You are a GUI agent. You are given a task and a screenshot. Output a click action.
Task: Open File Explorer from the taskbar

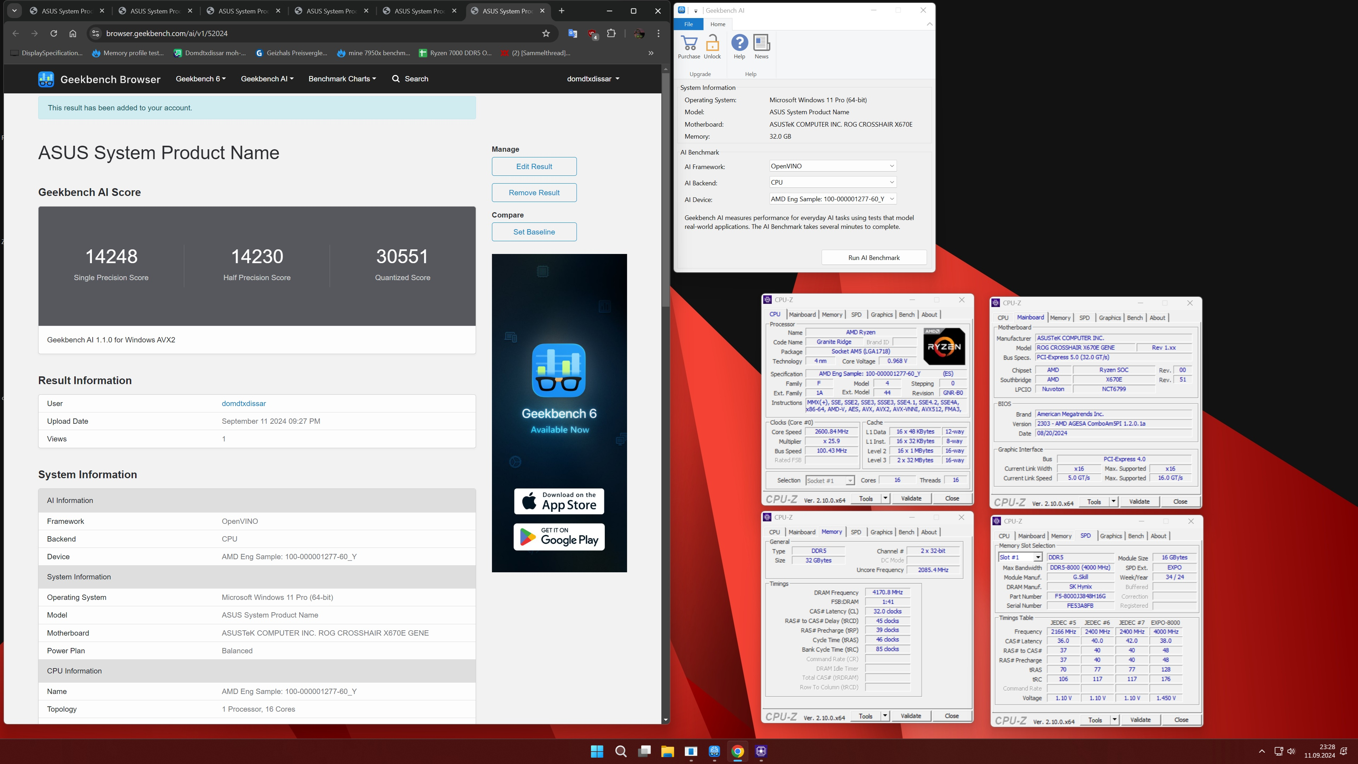click(667, 751)
